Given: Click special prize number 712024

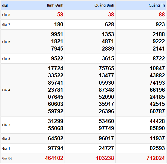Looking at the screenshot, I should coord(155,158).
